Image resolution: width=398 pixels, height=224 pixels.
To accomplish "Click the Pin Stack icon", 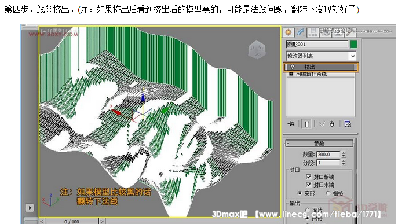I will click(291, 124).
